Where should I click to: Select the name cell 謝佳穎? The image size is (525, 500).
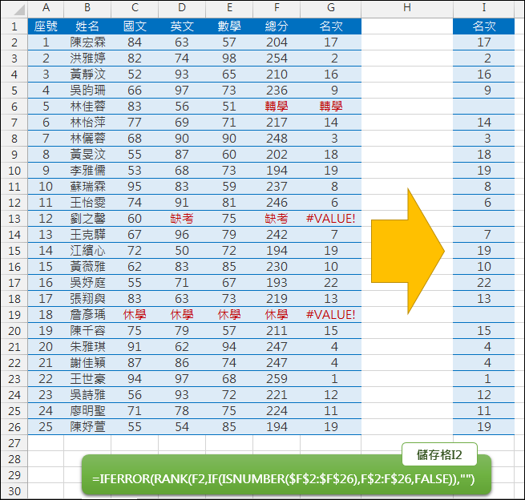coord(87,363)
